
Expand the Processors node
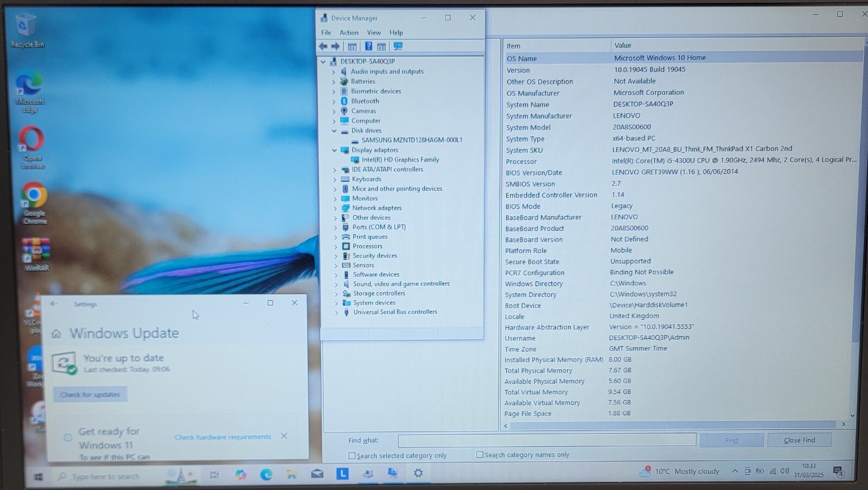pyautogui.click(x=335, y=247)
